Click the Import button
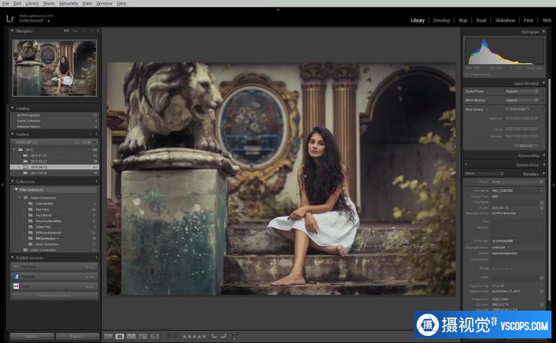 (x=32, y=336)
